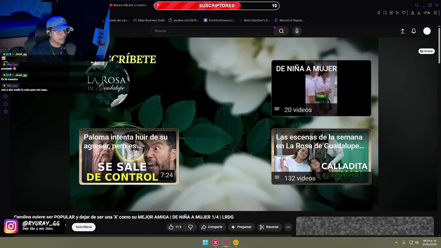The image size is (441, 248).
Task: Expand the system tray hidden icons chevron
Action: pyautogui.click(x=396, y=242)
